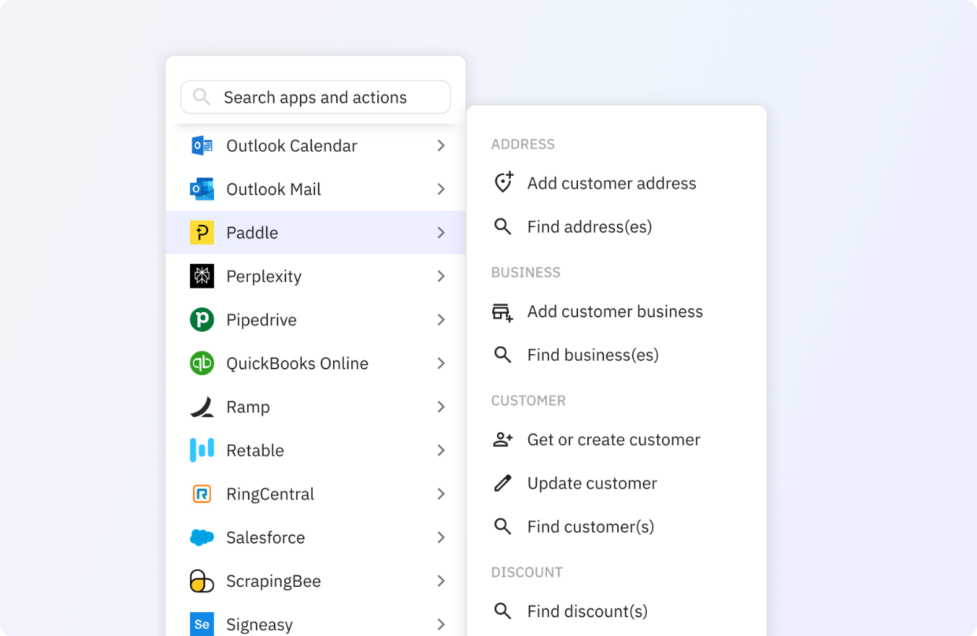
Task: Expand the RingCentral submenu chevron
Action: (x=441, y=494)
